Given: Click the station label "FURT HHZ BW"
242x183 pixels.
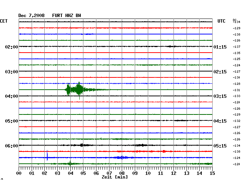Looking at the screenshot, I should [x=67, y=16].
